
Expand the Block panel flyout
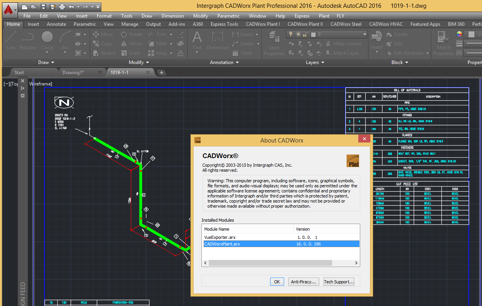point(400,62)
